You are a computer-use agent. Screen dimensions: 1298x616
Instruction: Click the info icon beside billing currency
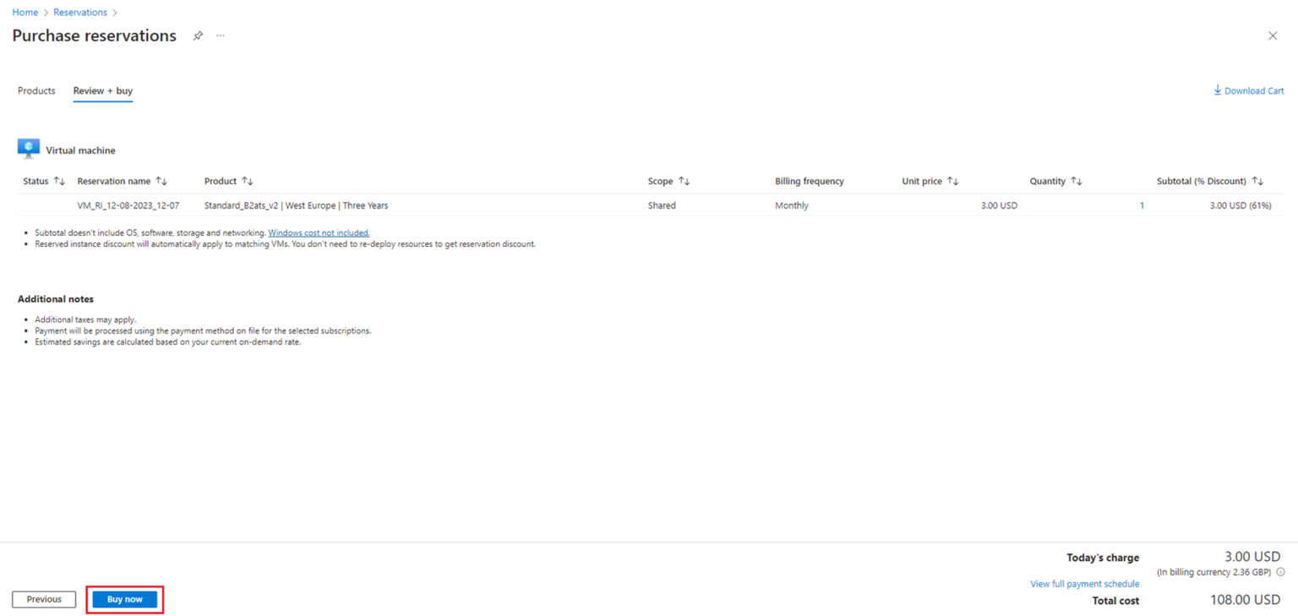tap(1279, 571)
